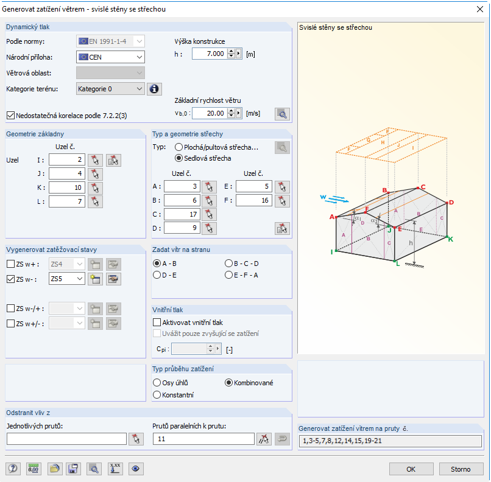Confirm dialog with OK button
This screenshot has width=491, height=482.
(x=411, y=469)
